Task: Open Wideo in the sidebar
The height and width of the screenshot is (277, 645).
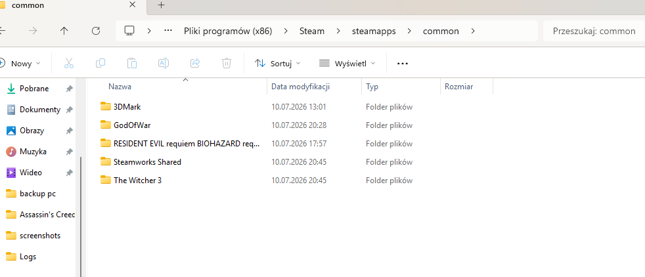Action: tap(31, 173)
